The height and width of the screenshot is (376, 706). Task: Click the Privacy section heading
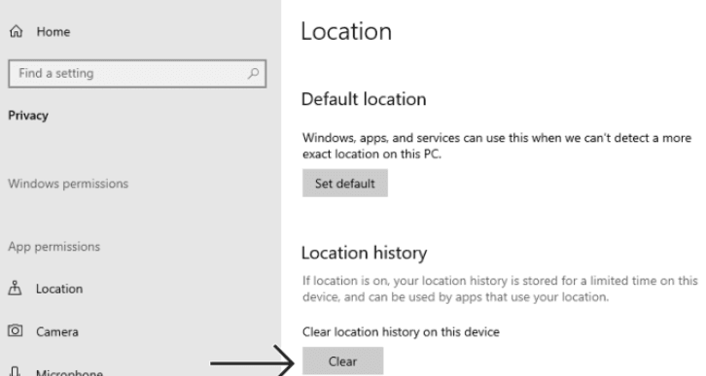click(x=28, y=116)
